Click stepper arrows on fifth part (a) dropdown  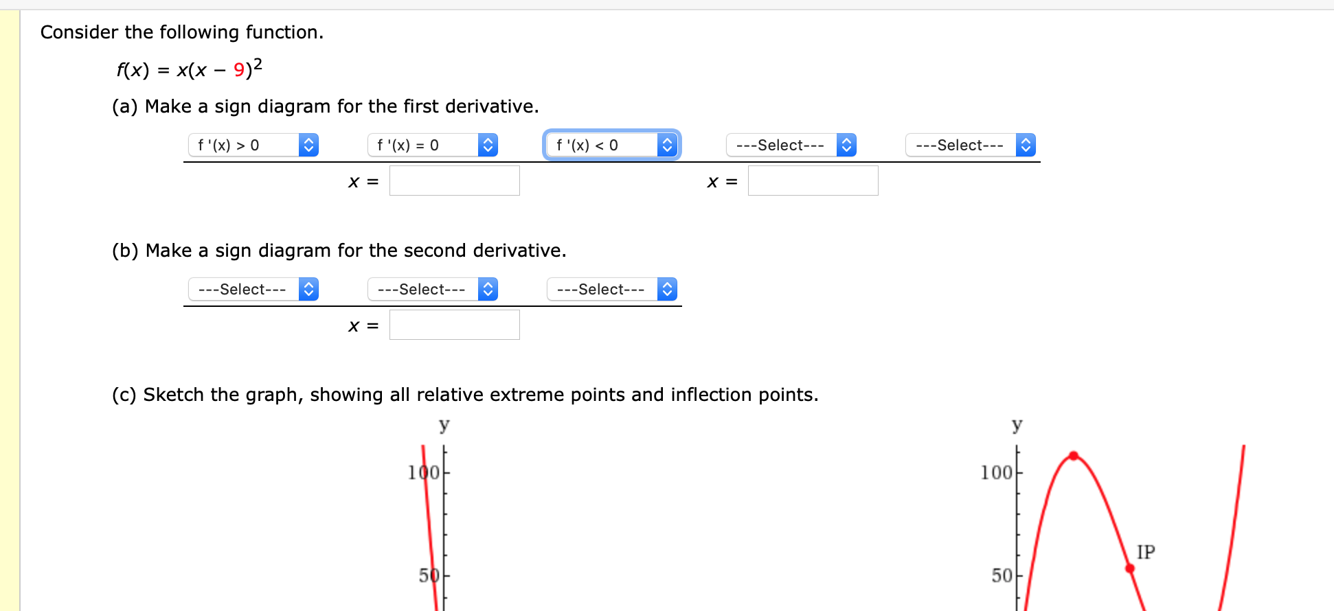[1026, 145]
